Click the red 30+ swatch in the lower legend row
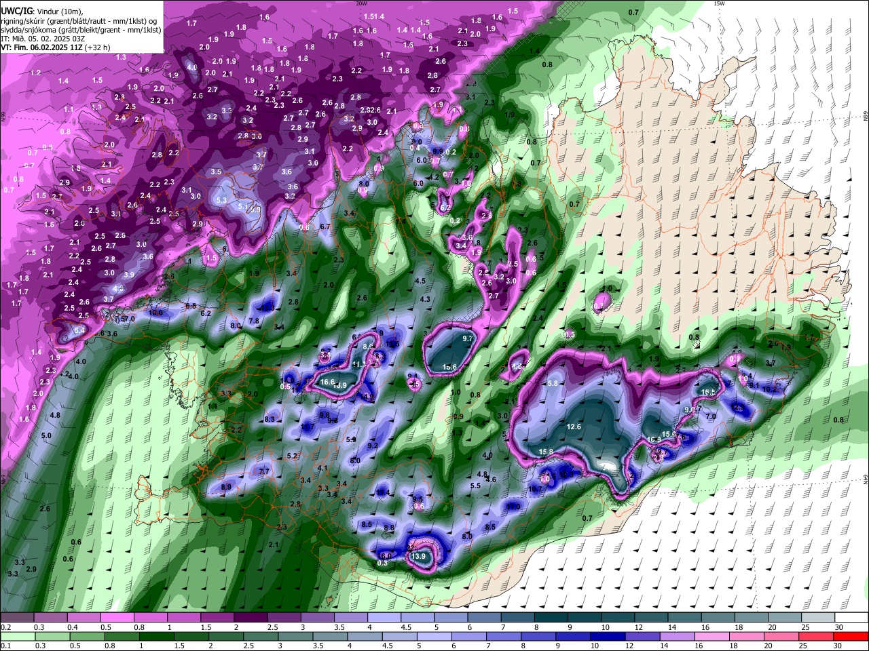Viewport: 869px width, 651px height. pos(851,637)
